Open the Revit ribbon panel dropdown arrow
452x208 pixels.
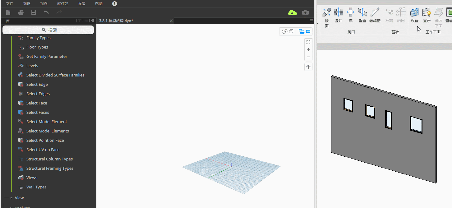pos(318,23)
